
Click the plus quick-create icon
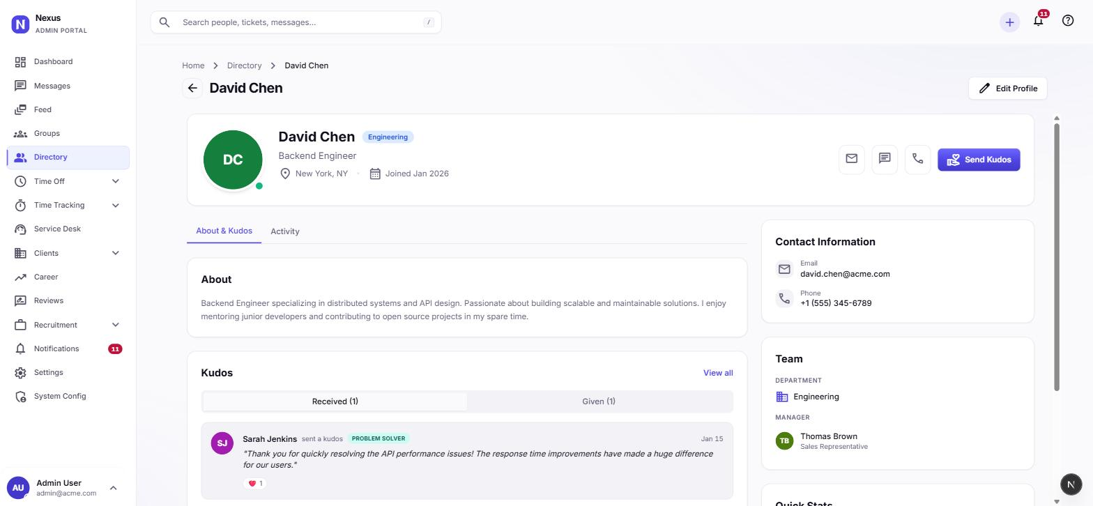(x=1009, y=22)
